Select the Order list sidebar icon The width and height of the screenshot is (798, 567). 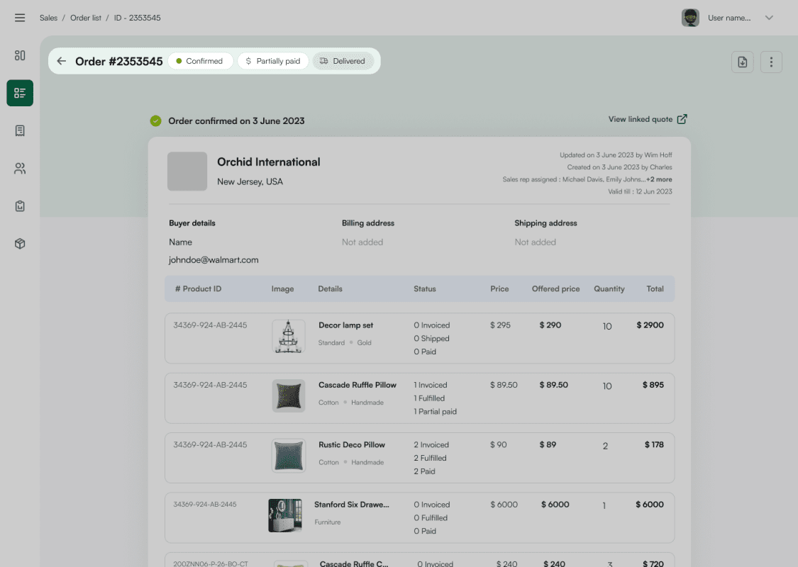tap(19, 93)
